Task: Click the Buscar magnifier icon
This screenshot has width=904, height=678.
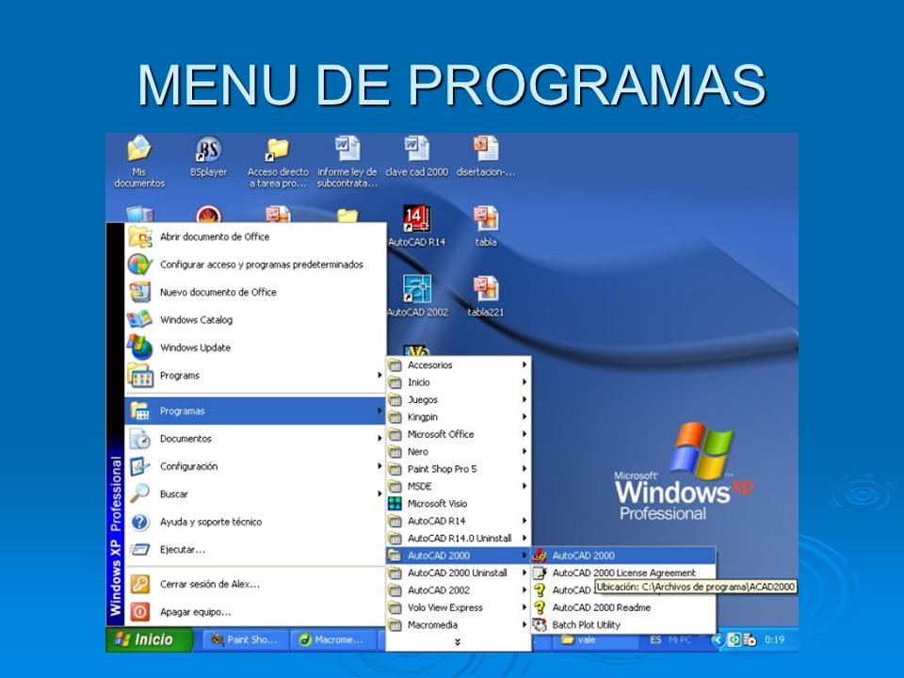Action: pos(140,494)
